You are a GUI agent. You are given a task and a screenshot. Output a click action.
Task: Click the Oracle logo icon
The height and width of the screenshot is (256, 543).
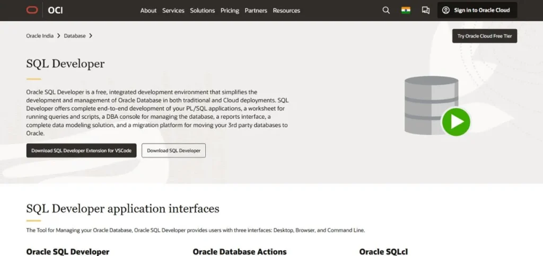[x=32, y=10]
